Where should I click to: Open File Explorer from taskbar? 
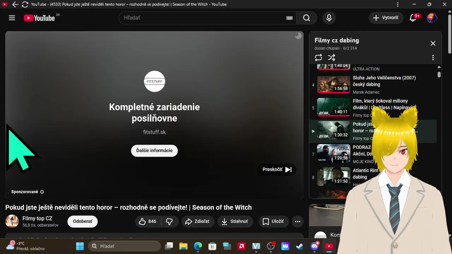(183, 246)
